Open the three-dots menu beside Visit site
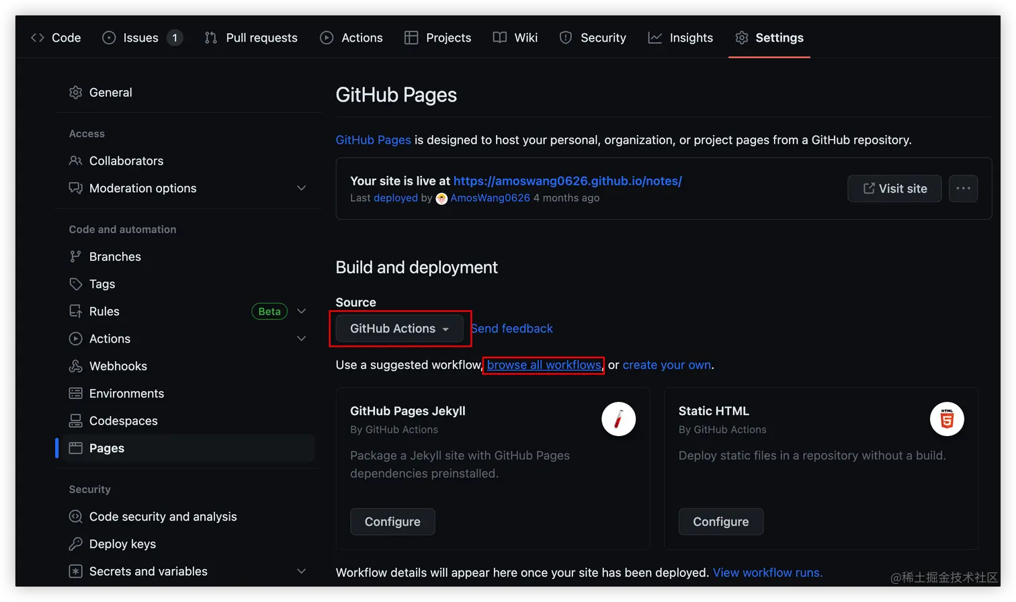Screen dimensions: 1016x602 click(963, 188)
